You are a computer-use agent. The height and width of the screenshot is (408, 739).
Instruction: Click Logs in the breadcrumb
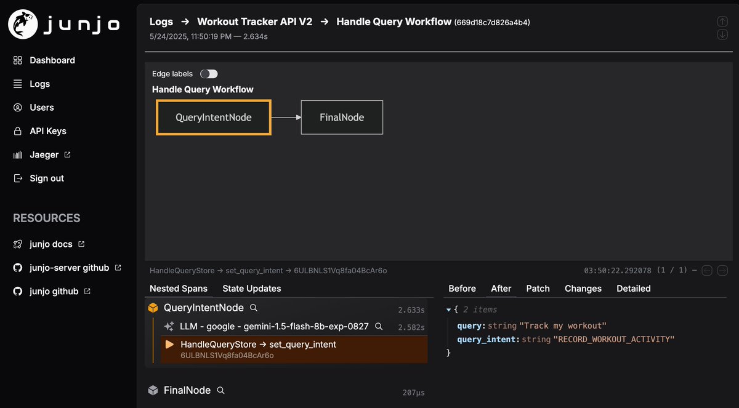click(x=161, y=22)
